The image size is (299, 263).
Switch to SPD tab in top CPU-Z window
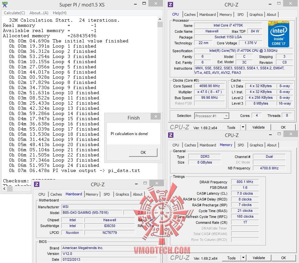coord(241,15)
